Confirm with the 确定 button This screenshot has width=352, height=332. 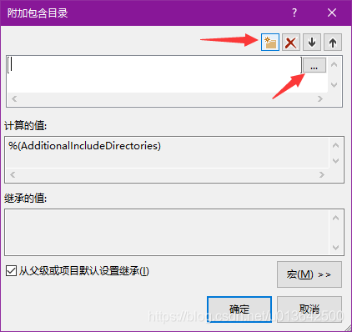click(x=239, y=309)
